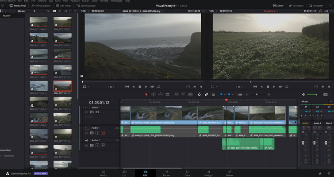Select the red-highlighted clip thumbnail in media pool
Image resolution: width=334 pixels, height=177 pixels.
pyautogui.click(x=62, y=85)
